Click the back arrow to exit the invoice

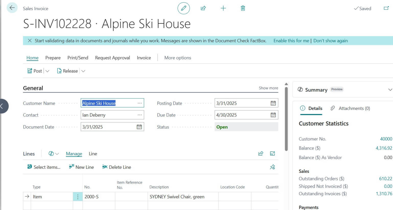[12, 8]
